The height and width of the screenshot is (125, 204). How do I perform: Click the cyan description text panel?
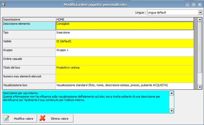pyautogui.click(x=86, y=102)
